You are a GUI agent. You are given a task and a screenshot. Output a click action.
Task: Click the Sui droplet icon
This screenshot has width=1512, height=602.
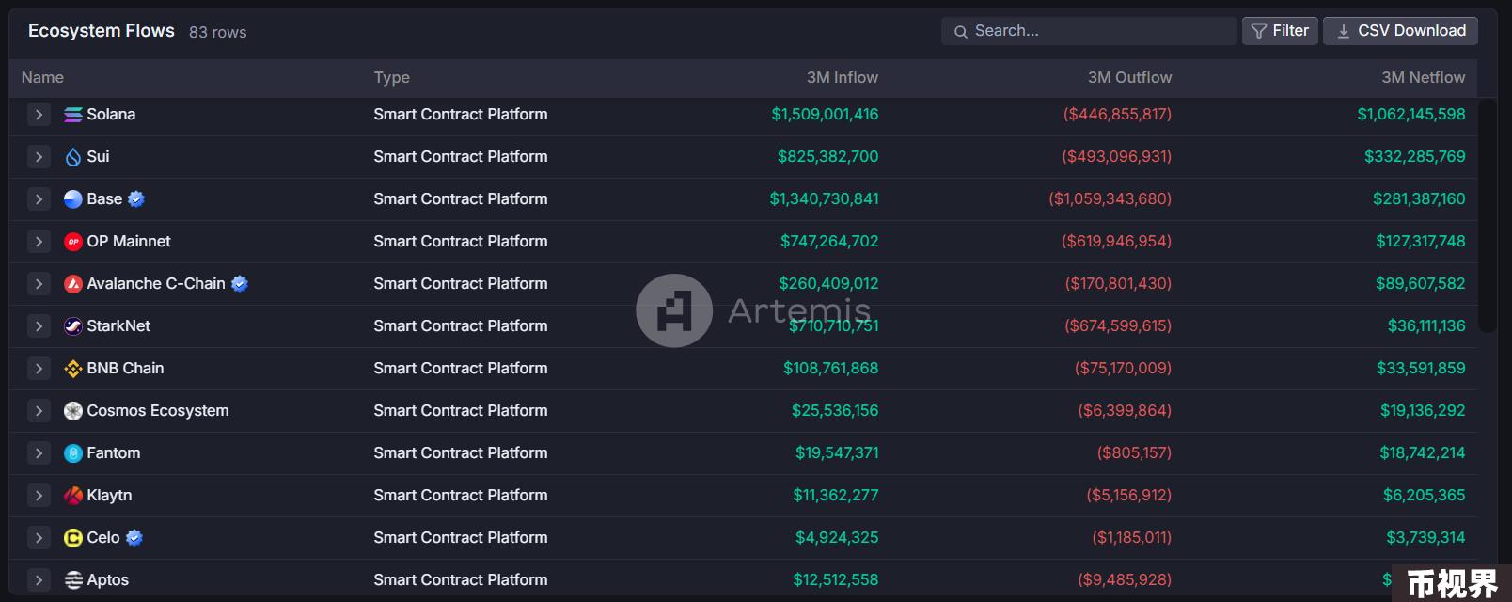coord(73,157)
